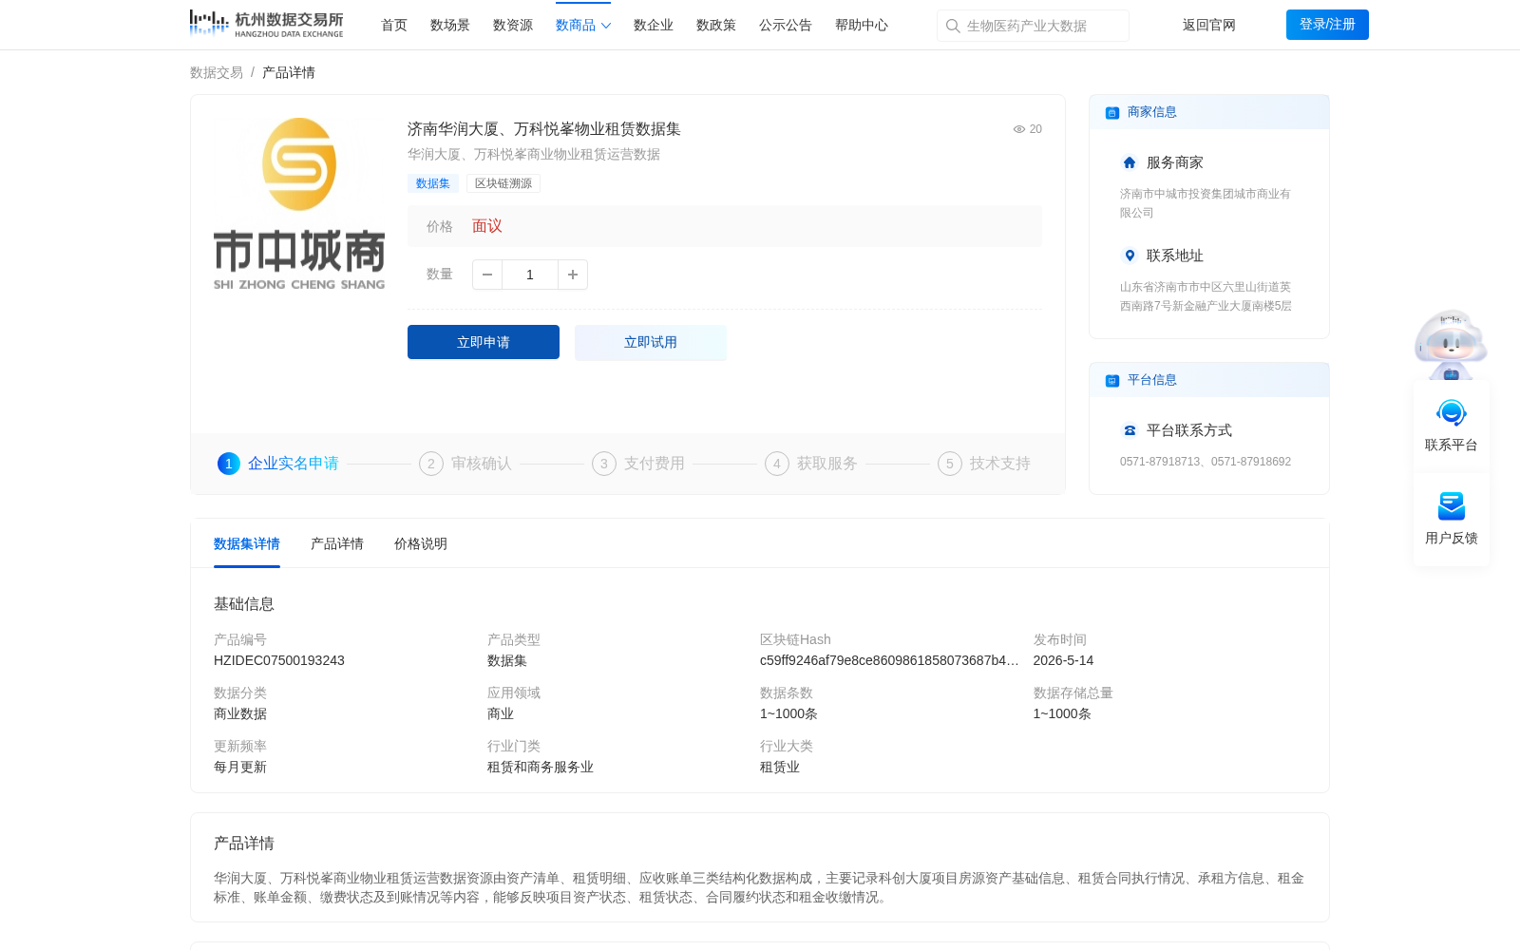This screenshot has width=1520, height=950.
Task: Click the merchant address text 山东省济南市市中区
Action: (1206, 296)
